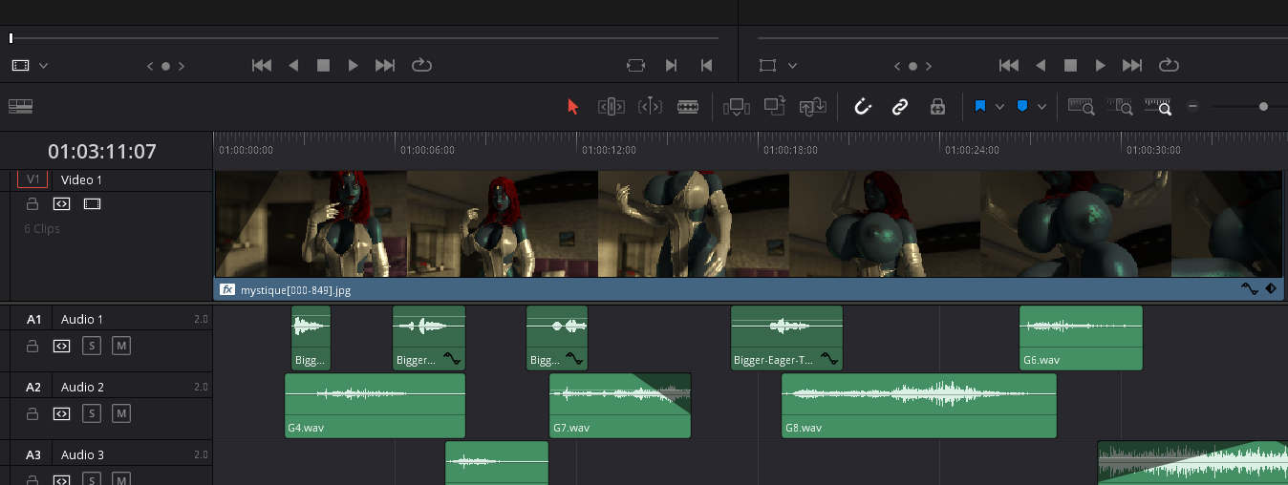Mute the Audio 2 track

tap(120, 413)
